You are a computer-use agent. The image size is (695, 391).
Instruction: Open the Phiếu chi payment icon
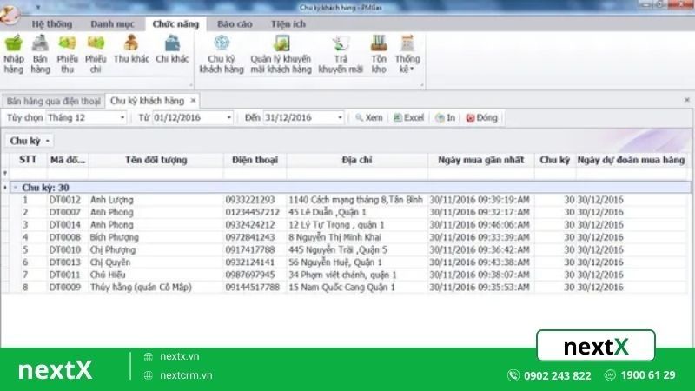click(x=96, y=52)
